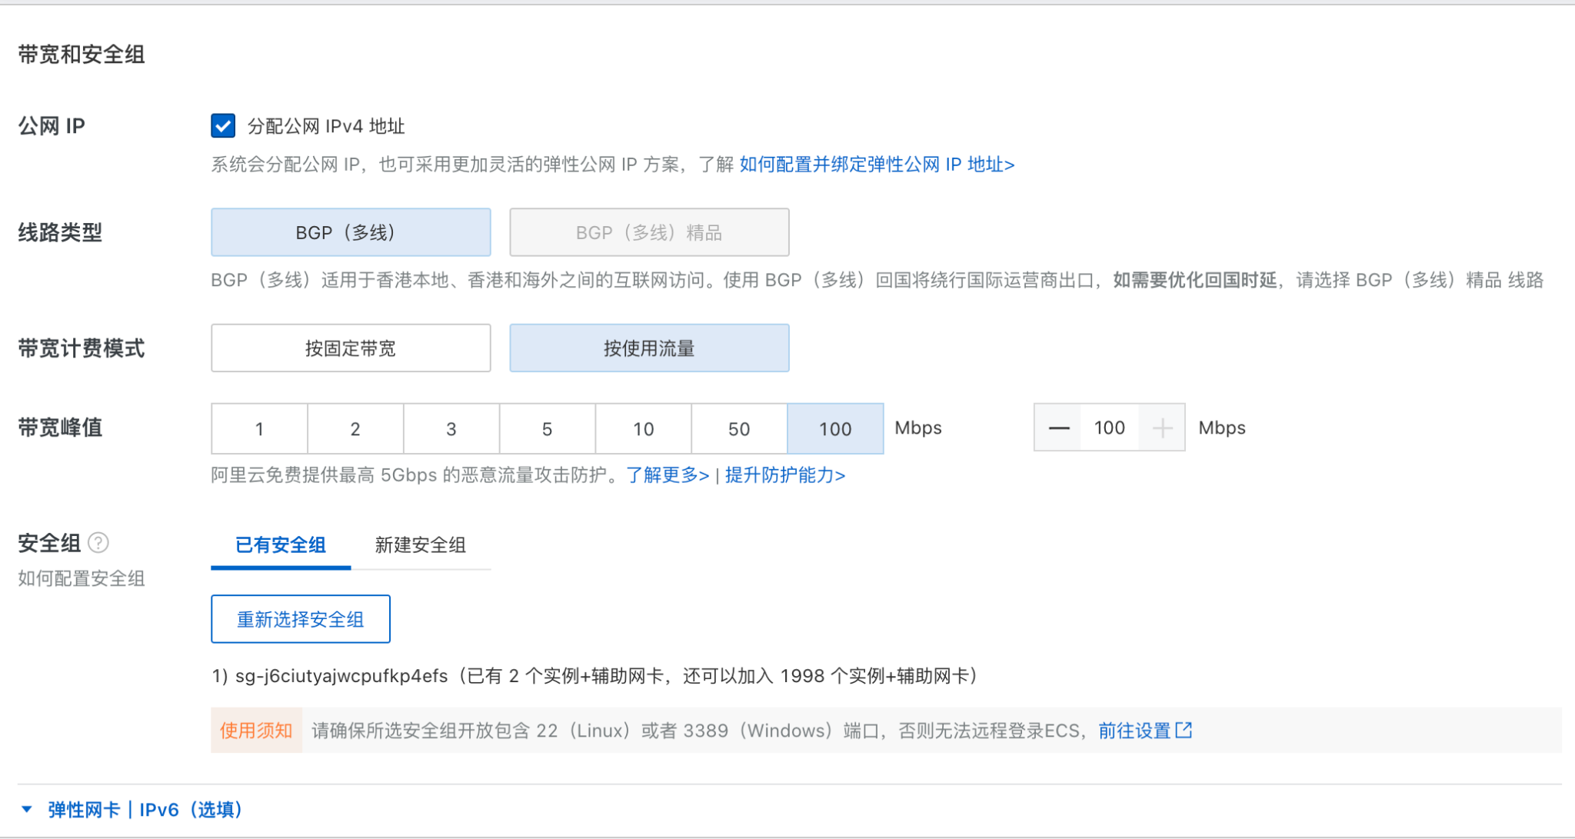Click 重新选择安全组 button

(x=301, y=619)
